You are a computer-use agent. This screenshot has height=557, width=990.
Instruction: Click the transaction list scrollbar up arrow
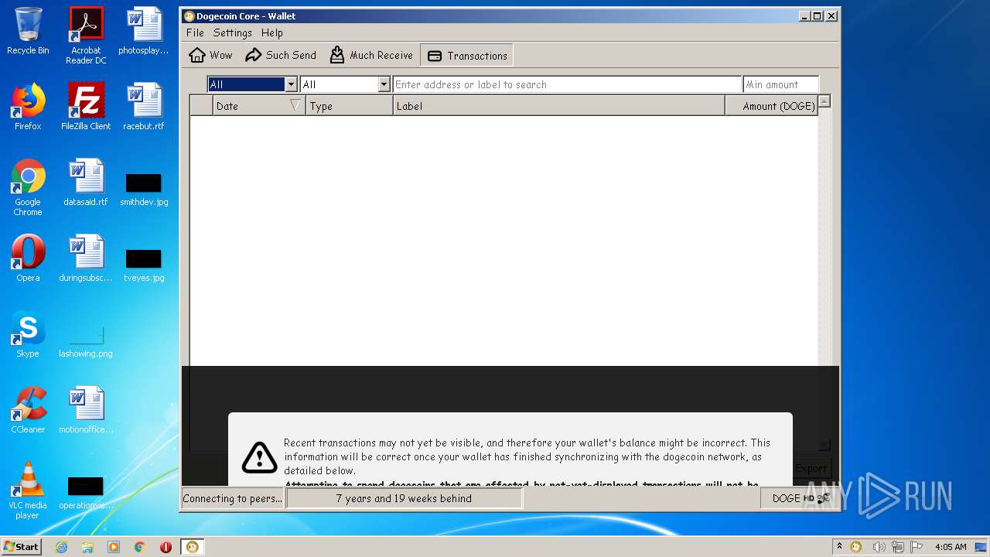pos(824,101)
